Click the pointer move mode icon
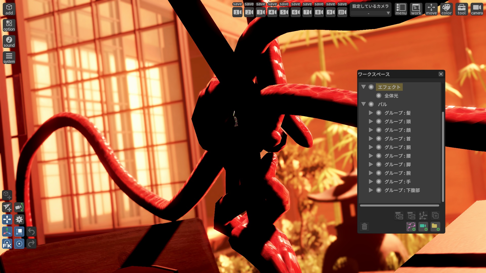 click(7, 207)
